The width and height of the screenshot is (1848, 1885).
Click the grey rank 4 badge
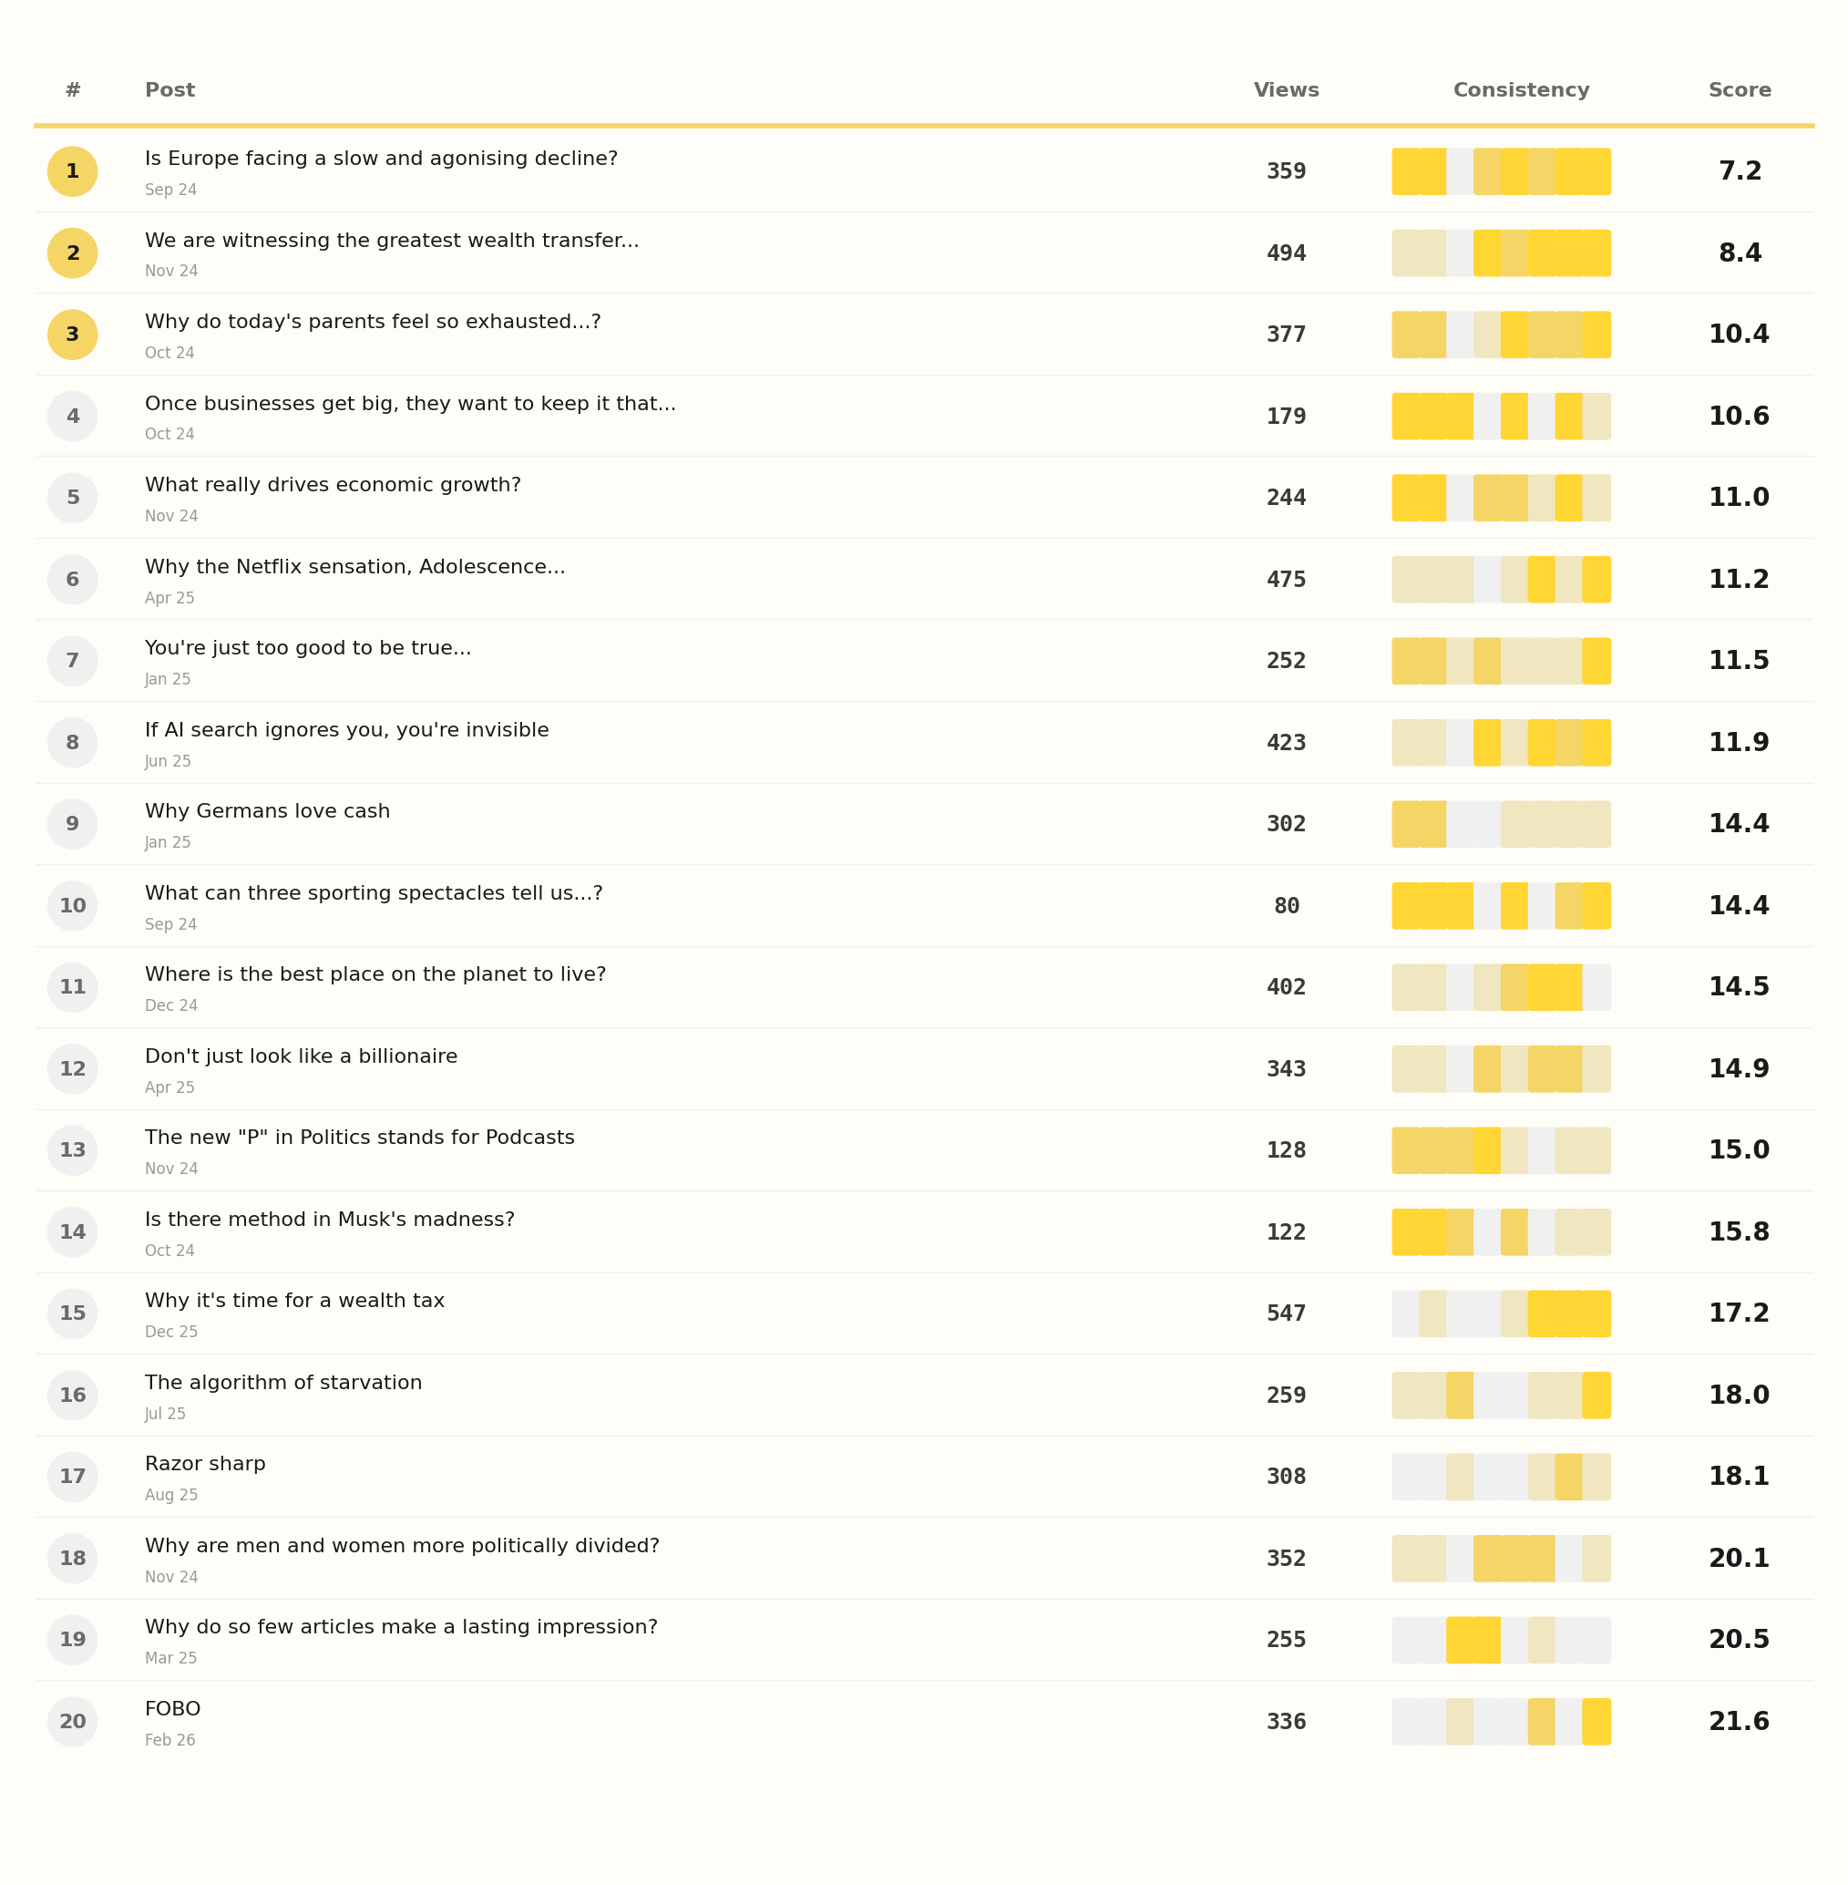(73, 417)
